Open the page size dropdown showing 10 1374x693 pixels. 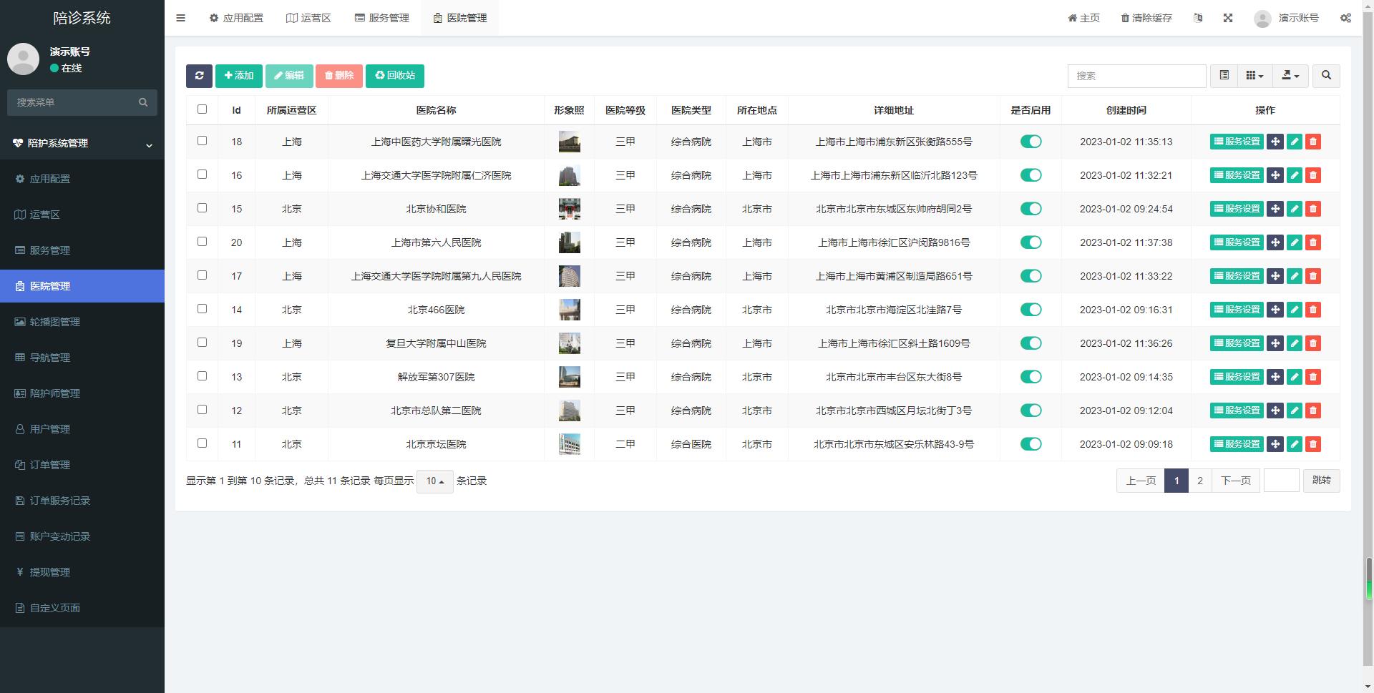pyautogui.click(x=435, y=481)
